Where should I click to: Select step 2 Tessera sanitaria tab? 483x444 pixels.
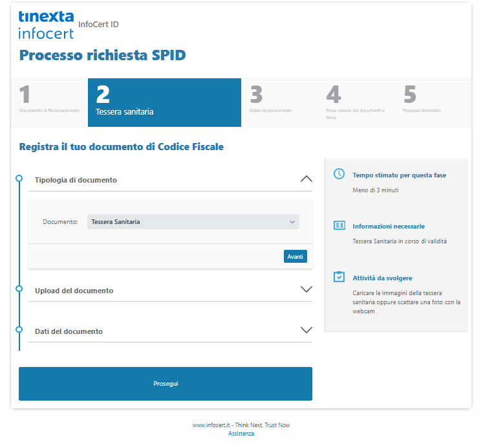(x=164, y=102)
